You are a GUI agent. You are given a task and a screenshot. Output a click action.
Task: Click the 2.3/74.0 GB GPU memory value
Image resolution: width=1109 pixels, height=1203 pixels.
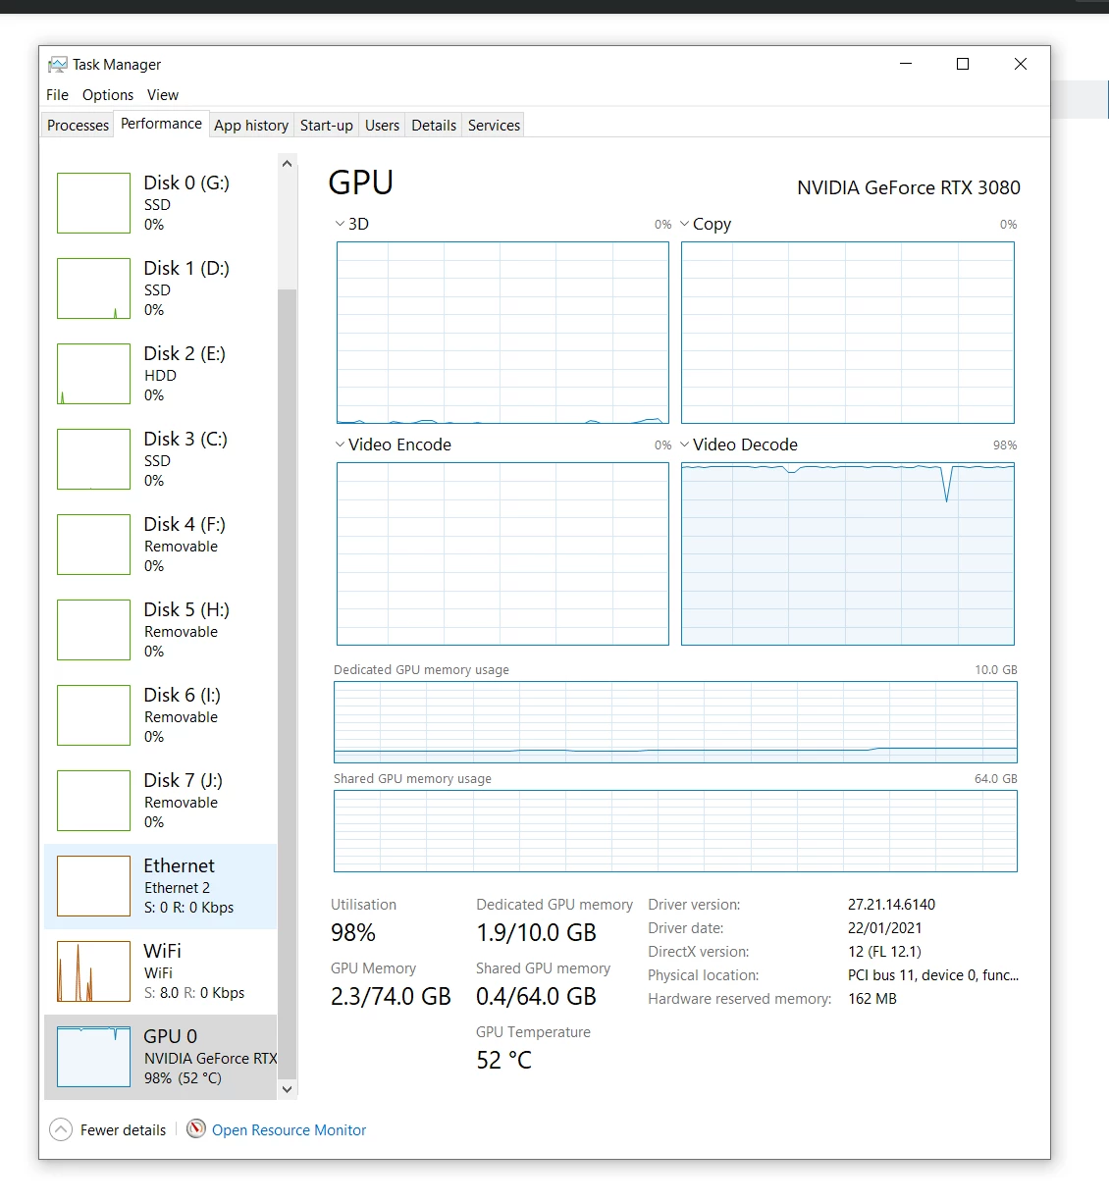coord(391,996)
